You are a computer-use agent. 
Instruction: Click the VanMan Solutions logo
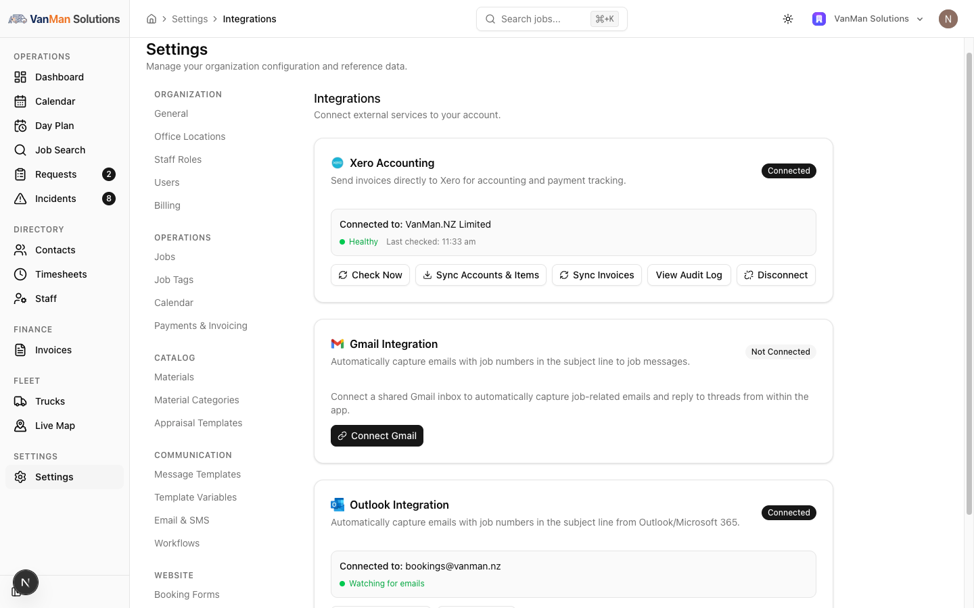click(64, 19)
